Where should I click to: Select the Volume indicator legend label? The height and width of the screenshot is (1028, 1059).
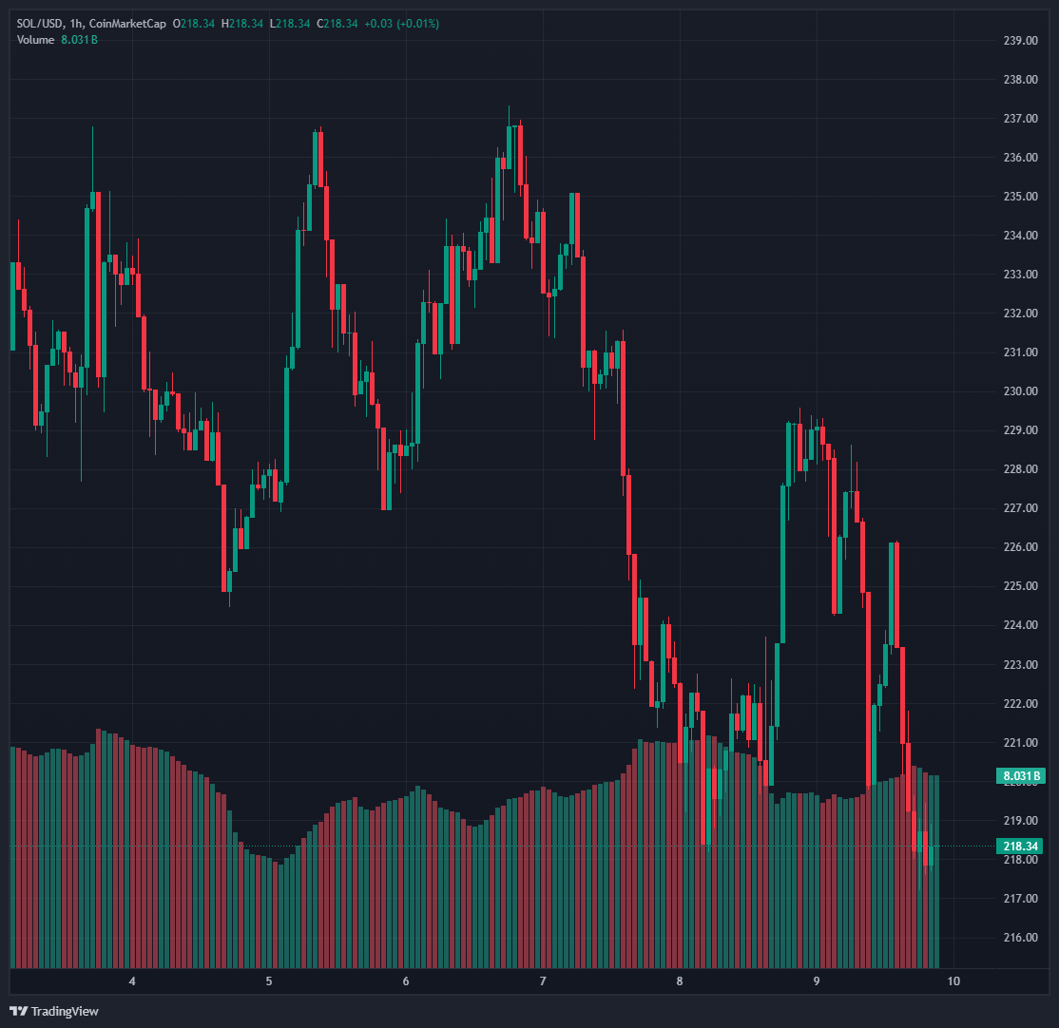(36, 39)
